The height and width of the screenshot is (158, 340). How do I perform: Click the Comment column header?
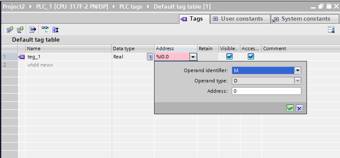[301, 49]
